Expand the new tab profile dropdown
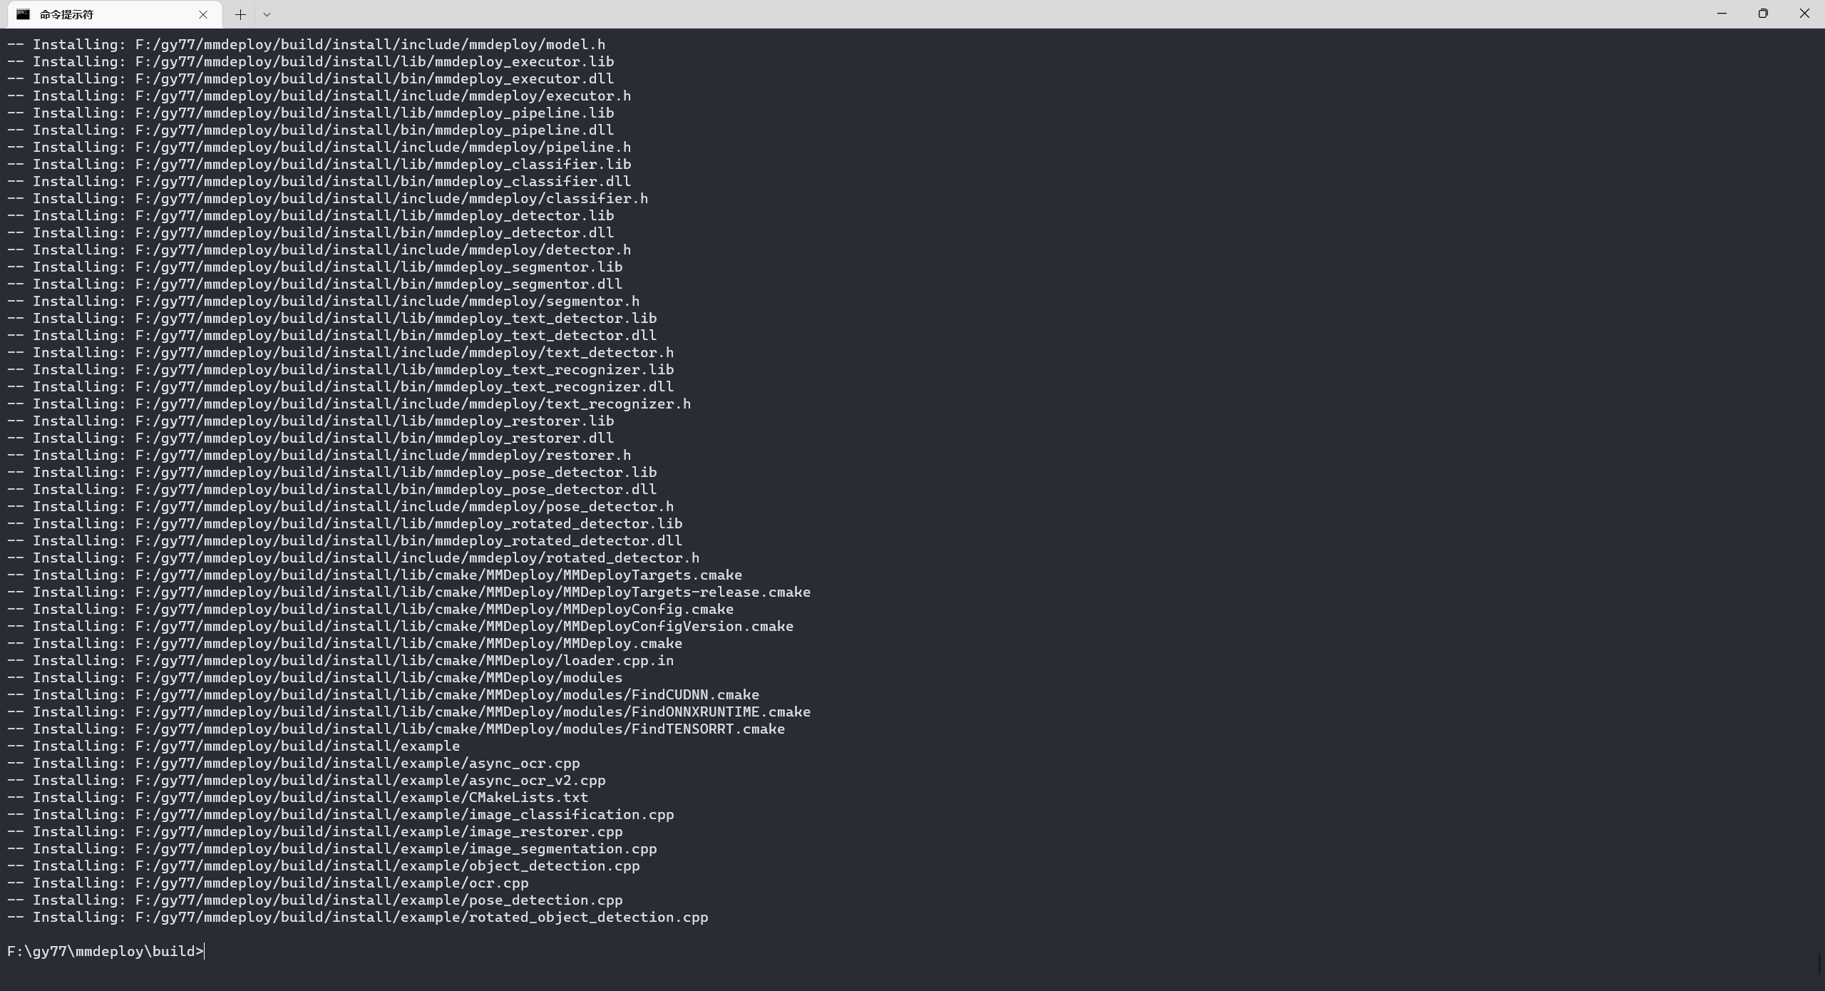This screenshot has height=991, width=1825. click(267, 14)
